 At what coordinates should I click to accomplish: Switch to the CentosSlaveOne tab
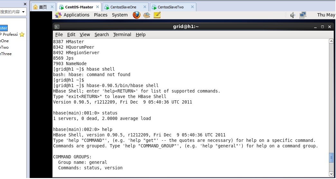click(126, 7)
